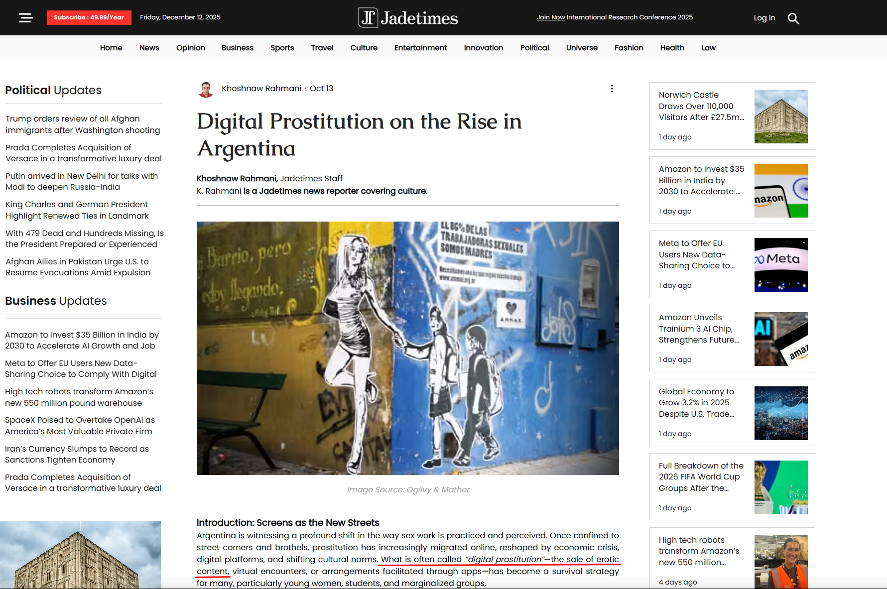Open Amazon Unveils Trainium 3 card headline

coord(699,329)
